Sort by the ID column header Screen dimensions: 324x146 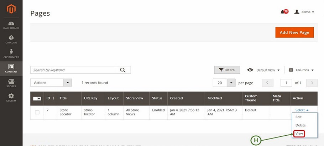click(x=51, y=98)
